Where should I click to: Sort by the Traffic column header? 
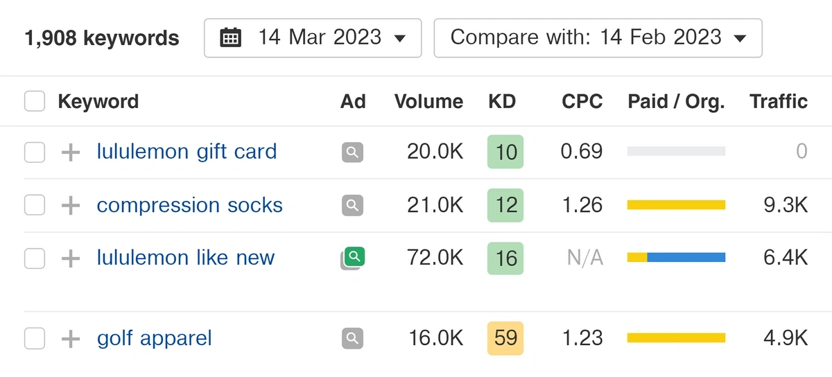point(779,101)
